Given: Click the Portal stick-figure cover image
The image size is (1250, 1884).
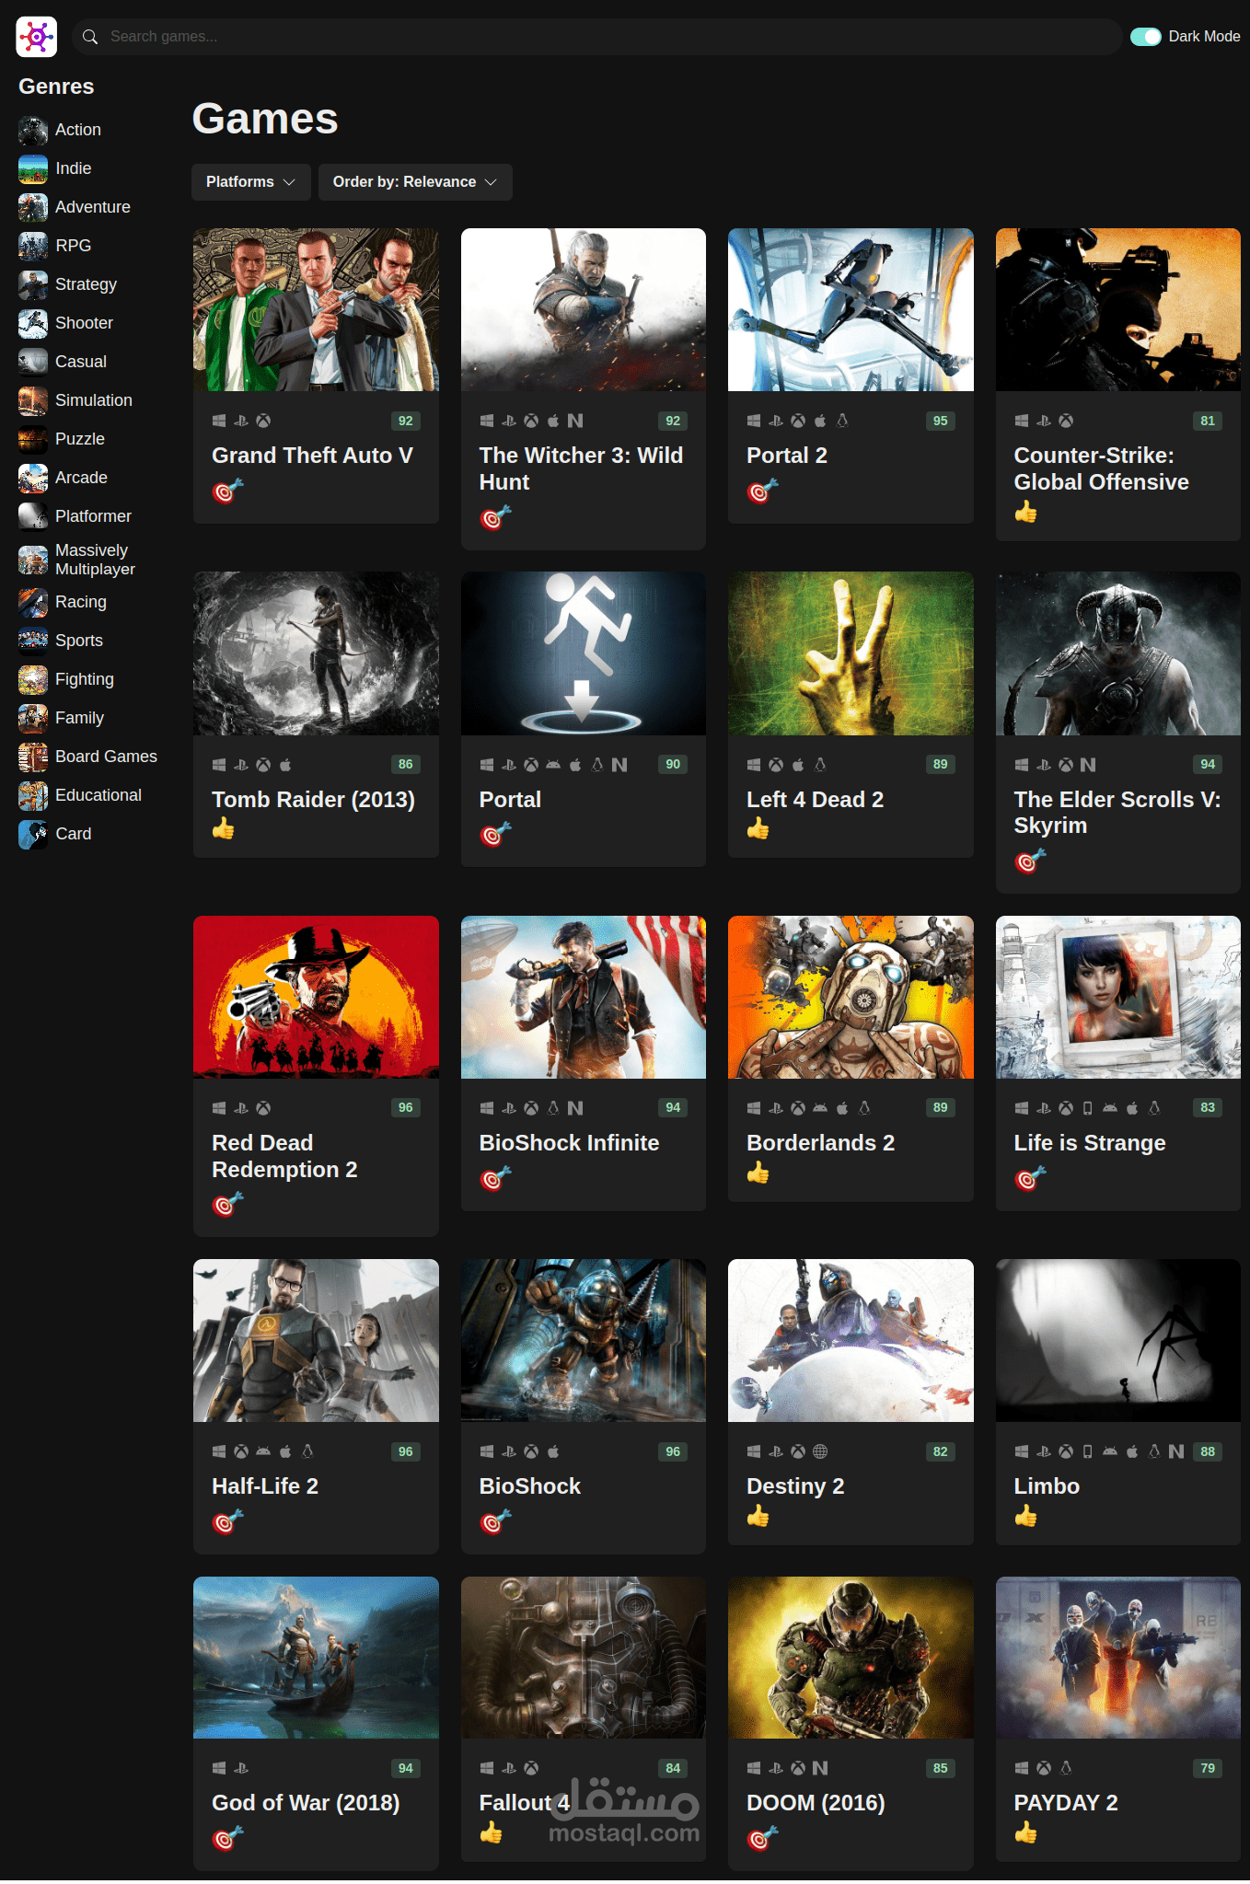Looking at the screenshot, I should pos(584,653).
